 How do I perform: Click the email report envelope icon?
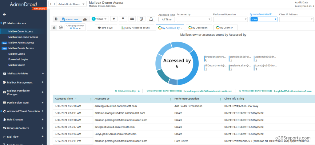pyautogui.click(x=132, y=19)
